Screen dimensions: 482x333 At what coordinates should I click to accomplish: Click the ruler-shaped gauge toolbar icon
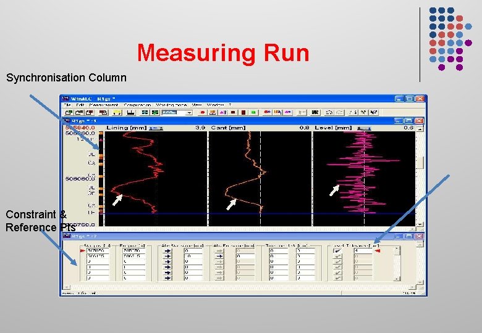(x=131, y=112)
